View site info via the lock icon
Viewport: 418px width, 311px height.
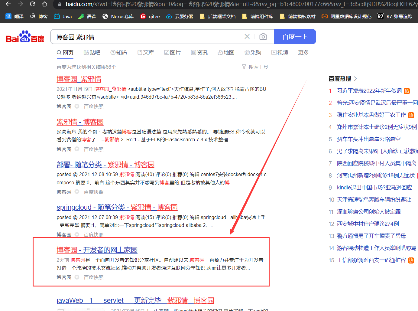(60, 4)
